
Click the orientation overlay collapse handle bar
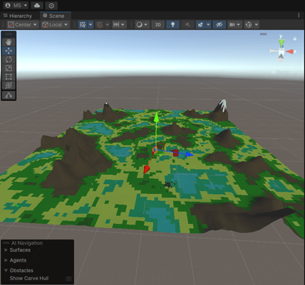(263, 34)
